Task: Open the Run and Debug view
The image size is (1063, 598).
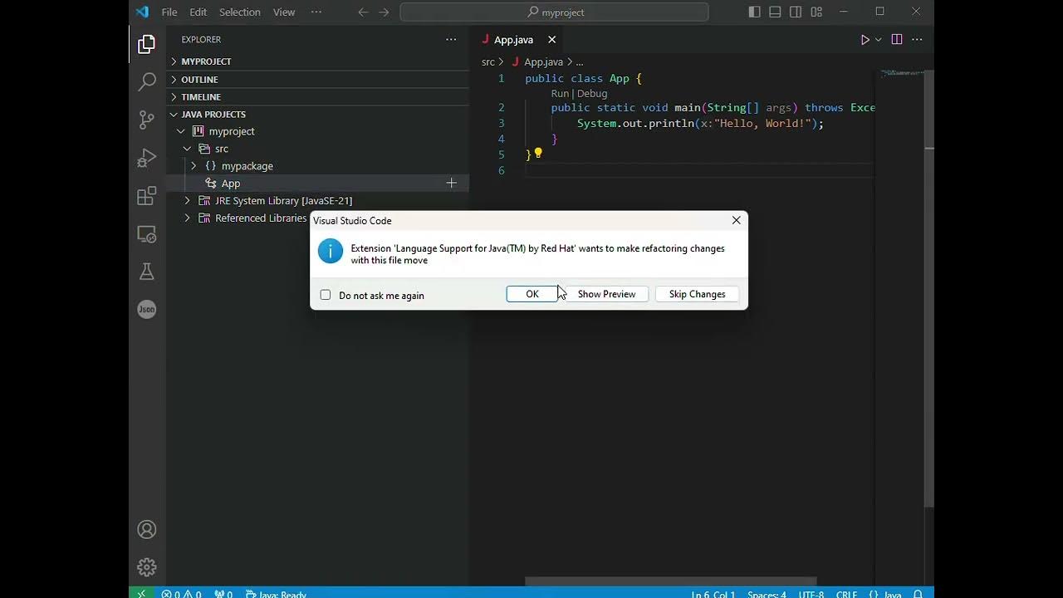Action: click(147, 158)
